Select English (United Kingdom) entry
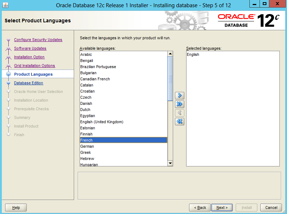This screenshot has height=214, width=287. click(x=124, y=122)
